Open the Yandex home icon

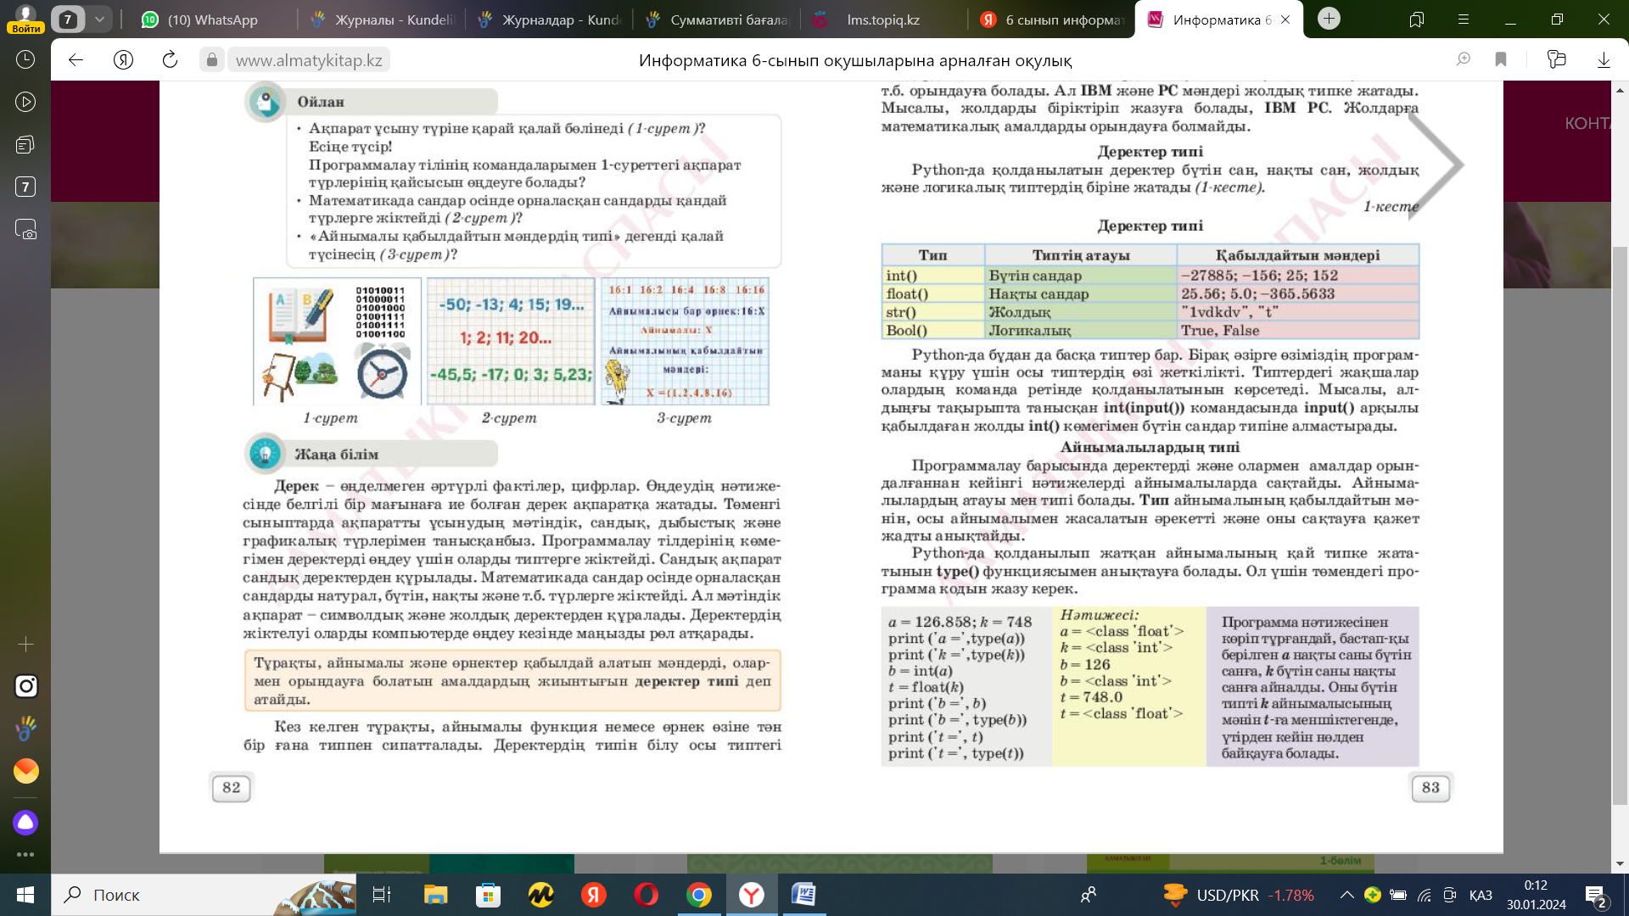click(123, 60)
